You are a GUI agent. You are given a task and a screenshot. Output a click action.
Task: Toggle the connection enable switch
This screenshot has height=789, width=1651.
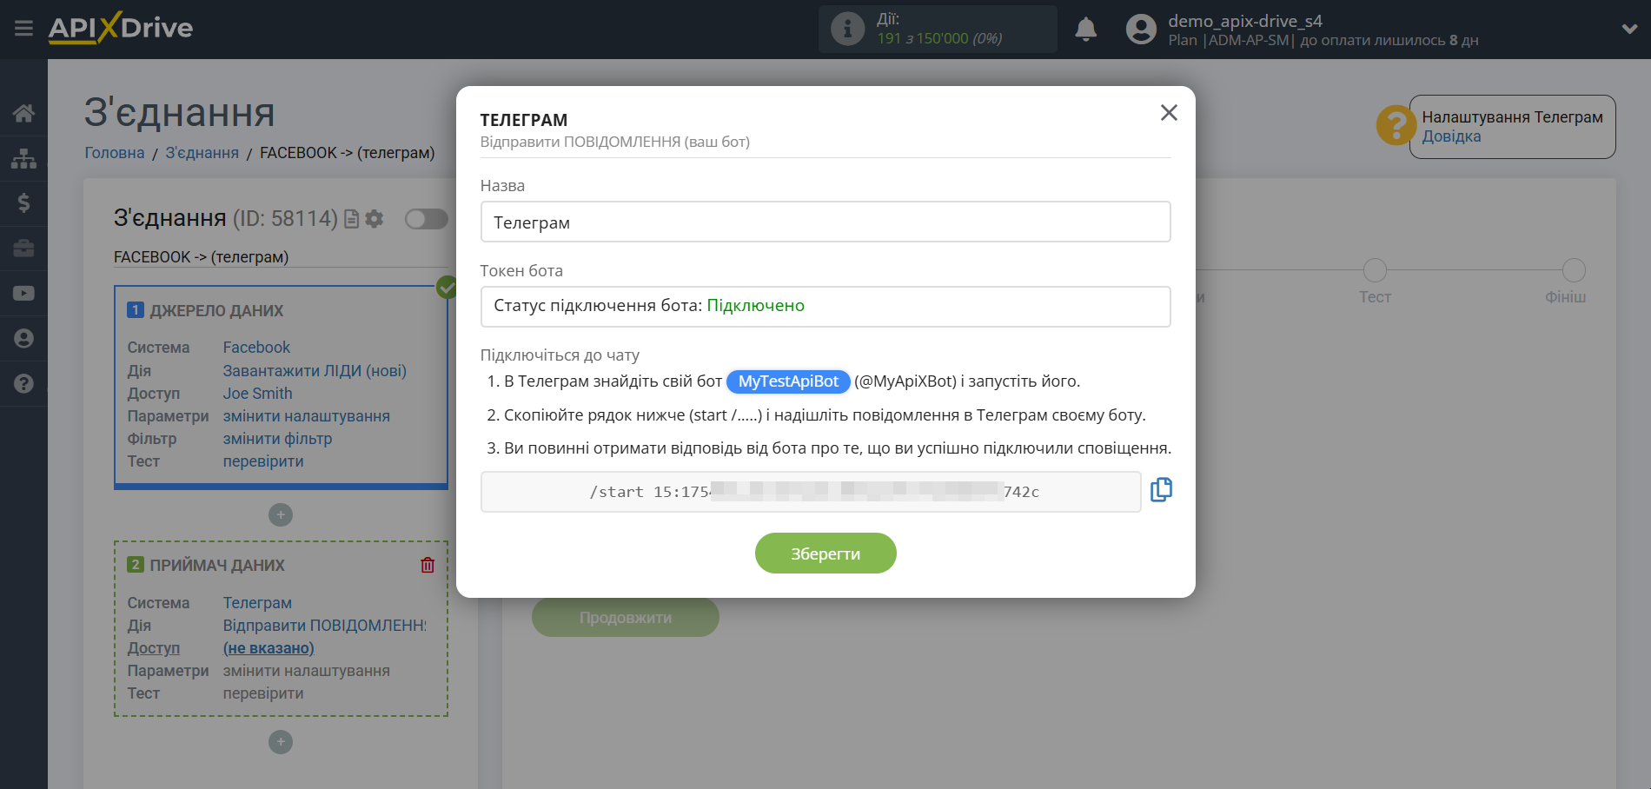tap(426, 219)
